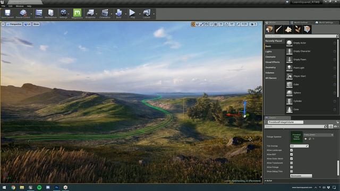The height and width of the screenshot is (191, 340).
Task: Collapse the Actor section in Details
Action: [x=266, y=180]
